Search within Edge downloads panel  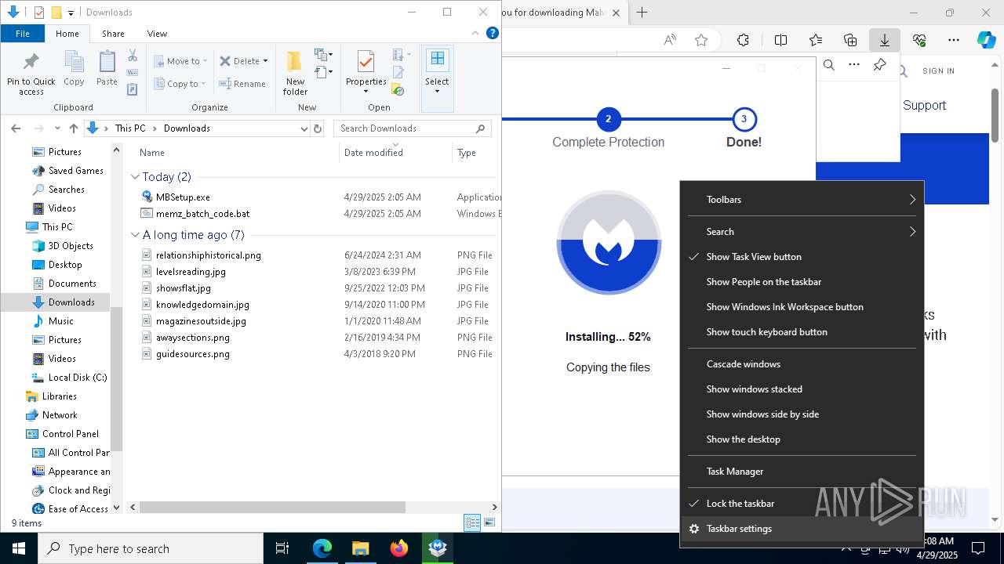[829, 65]
